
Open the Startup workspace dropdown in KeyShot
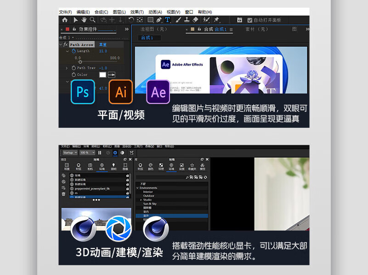pyautogui.click(x=70, y=153)
